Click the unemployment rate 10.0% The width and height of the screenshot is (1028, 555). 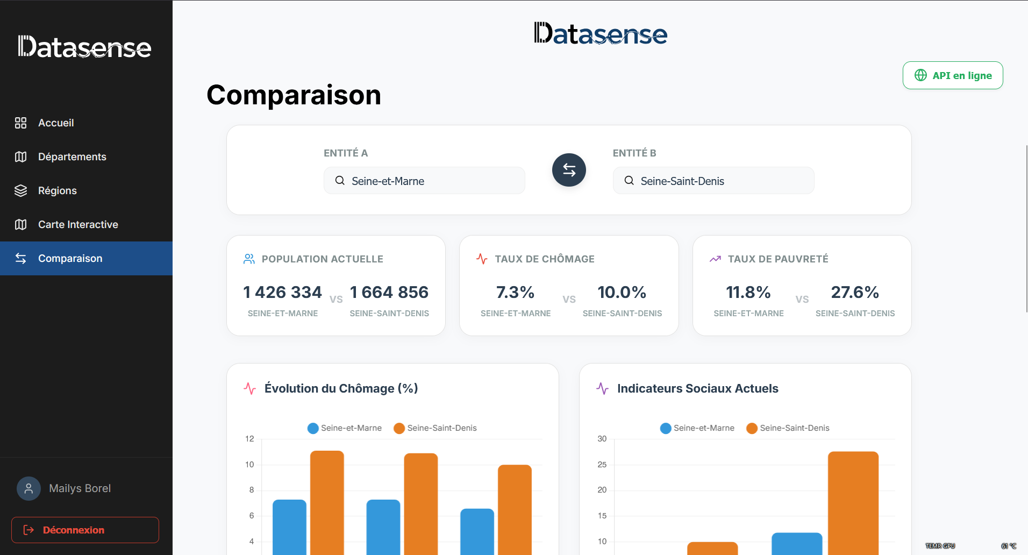click(622, 292)
